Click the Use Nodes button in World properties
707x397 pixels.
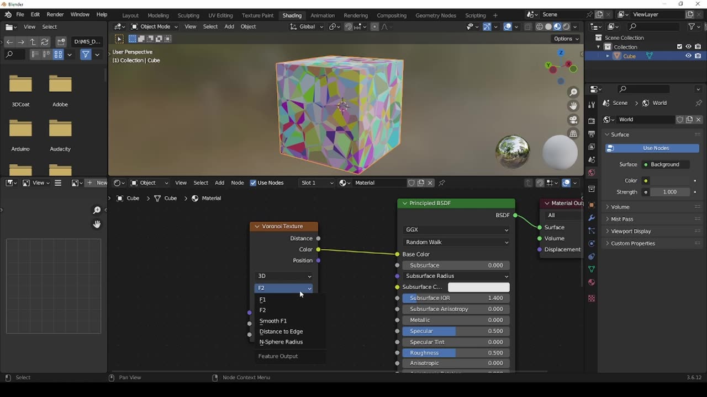pyautogui.click(x=652, y=148)
